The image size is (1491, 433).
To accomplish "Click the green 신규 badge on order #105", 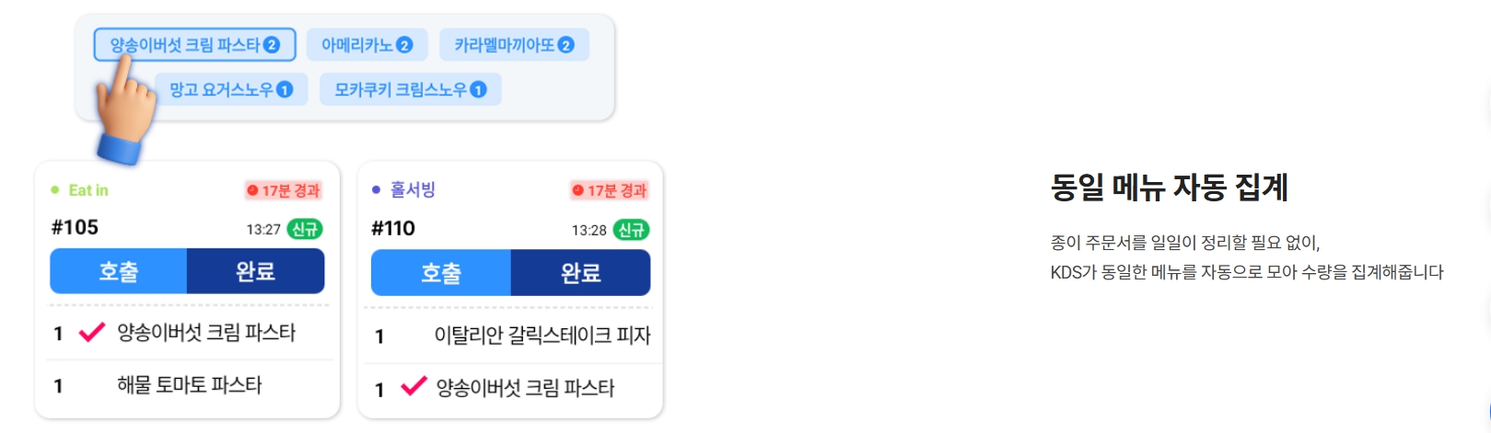I will click(x=305, y=229).
